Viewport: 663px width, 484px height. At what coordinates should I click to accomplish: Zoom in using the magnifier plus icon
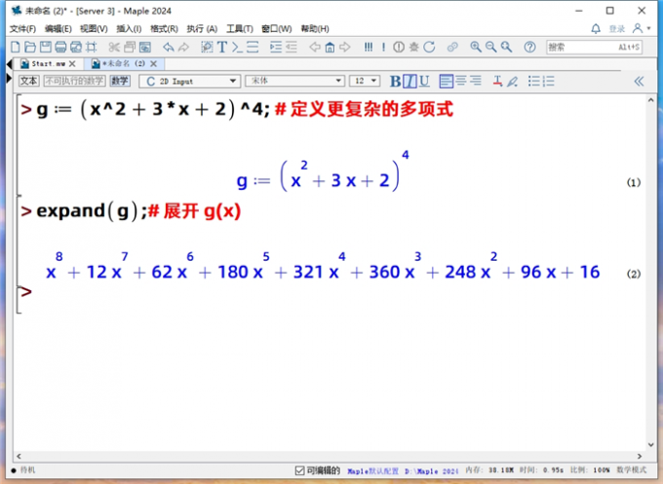(476, 47)
